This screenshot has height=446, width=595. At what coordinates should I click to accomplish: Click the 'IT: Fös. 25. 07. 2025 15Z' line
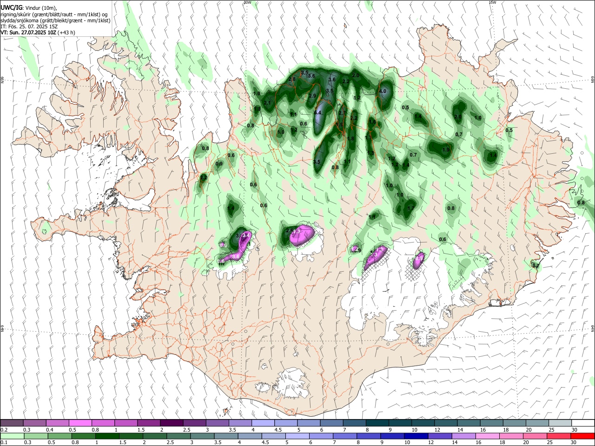(29, 26)
